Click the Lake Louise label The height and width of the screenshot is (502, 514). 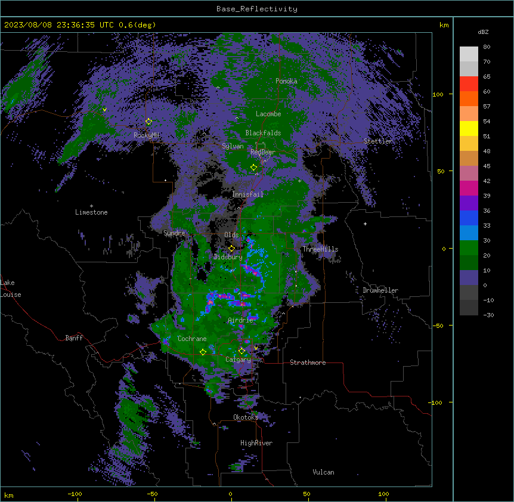pyautogui.click(x=11, y=289)
